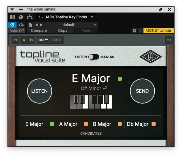This screenshot has height=156, width=182.
Task: Click the round SEND button
Action: pyautogui.click(x=142, y=91)
